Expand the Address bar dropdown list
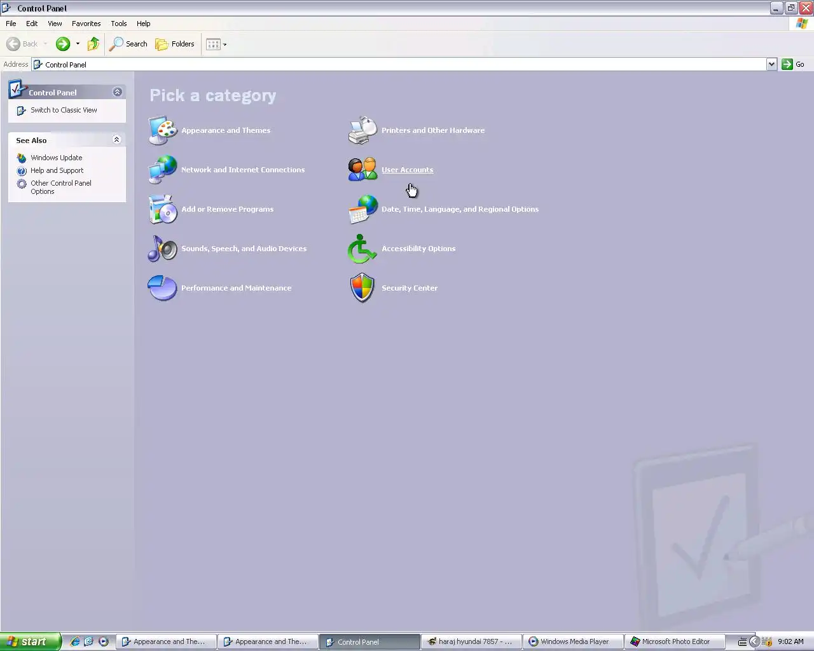The height and width of the screenshot is (651, 814). point(771,64)
